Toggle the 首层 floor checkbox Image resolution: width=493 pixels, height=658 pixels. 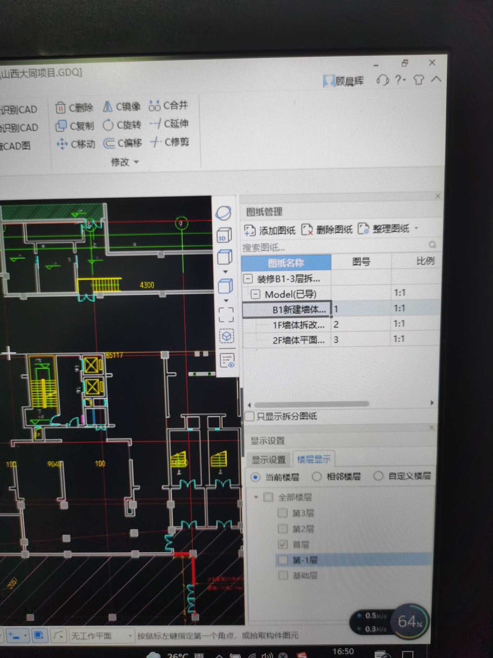[283, 544]
